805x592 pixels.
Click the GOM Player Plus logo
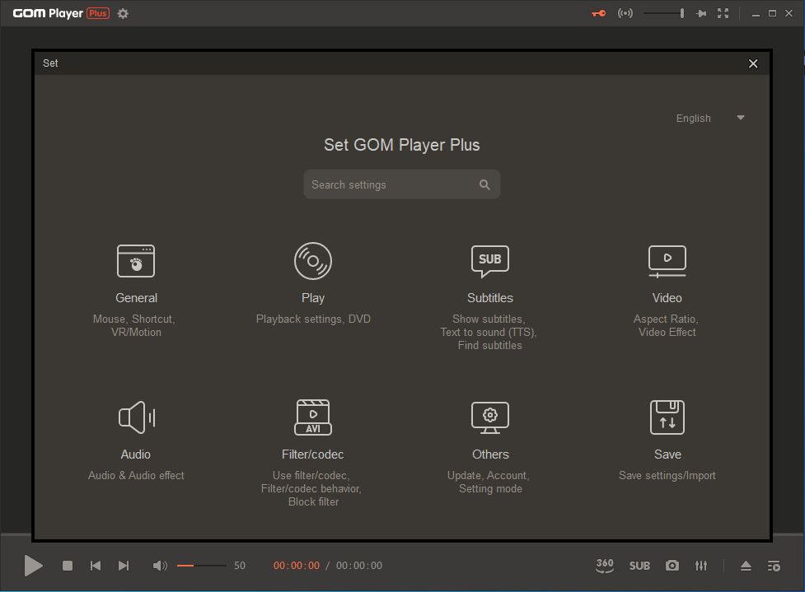[61, 13]
